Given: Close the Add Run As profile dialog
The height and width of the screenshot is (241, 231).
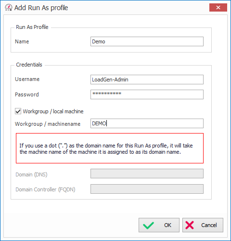Looking at the screenshot, I should coord(218,7).
